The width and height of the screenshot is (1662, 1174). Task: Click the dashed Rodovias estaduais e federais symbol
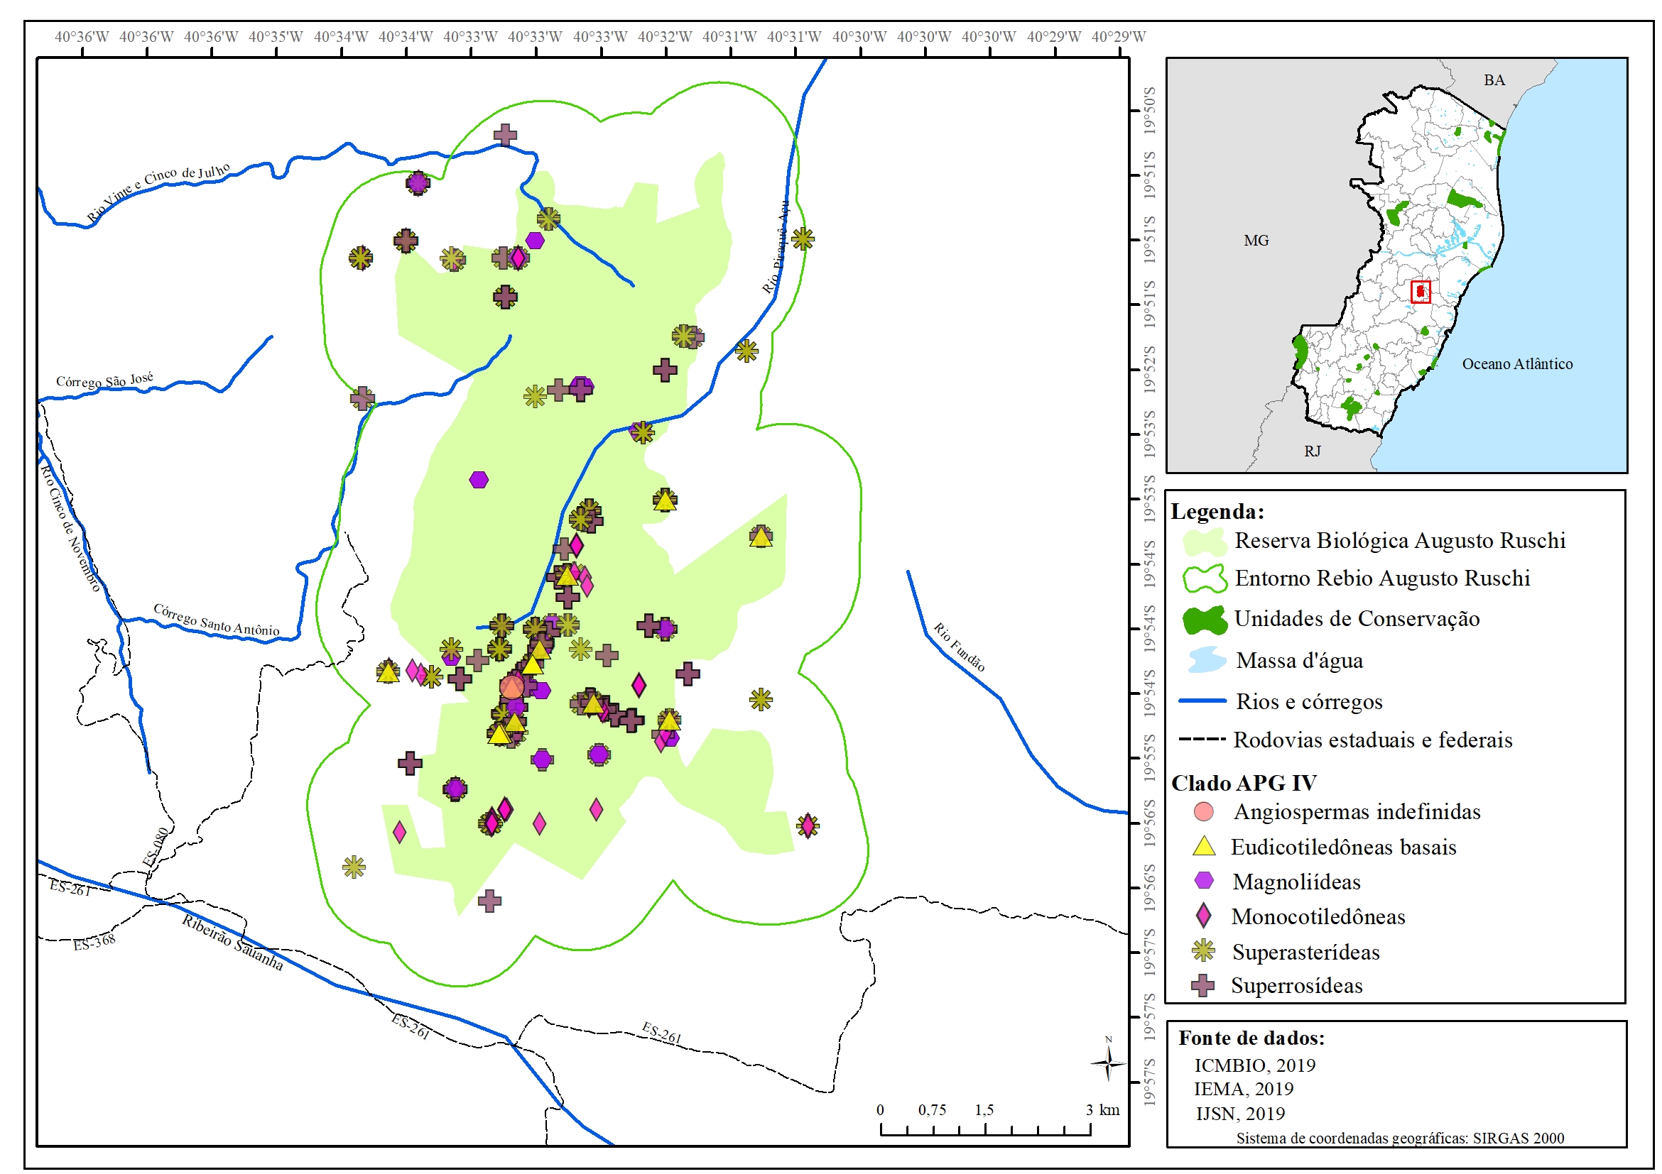1202,740
